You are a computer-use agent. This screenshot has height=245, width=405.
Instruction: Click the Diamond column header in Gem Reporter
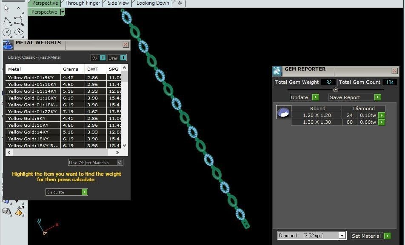click(364, 108)
